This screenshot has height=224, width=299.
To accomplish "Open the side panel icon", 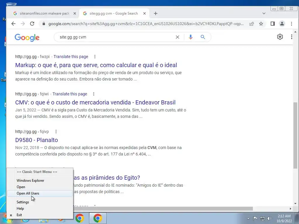I will tap(272, 24).
